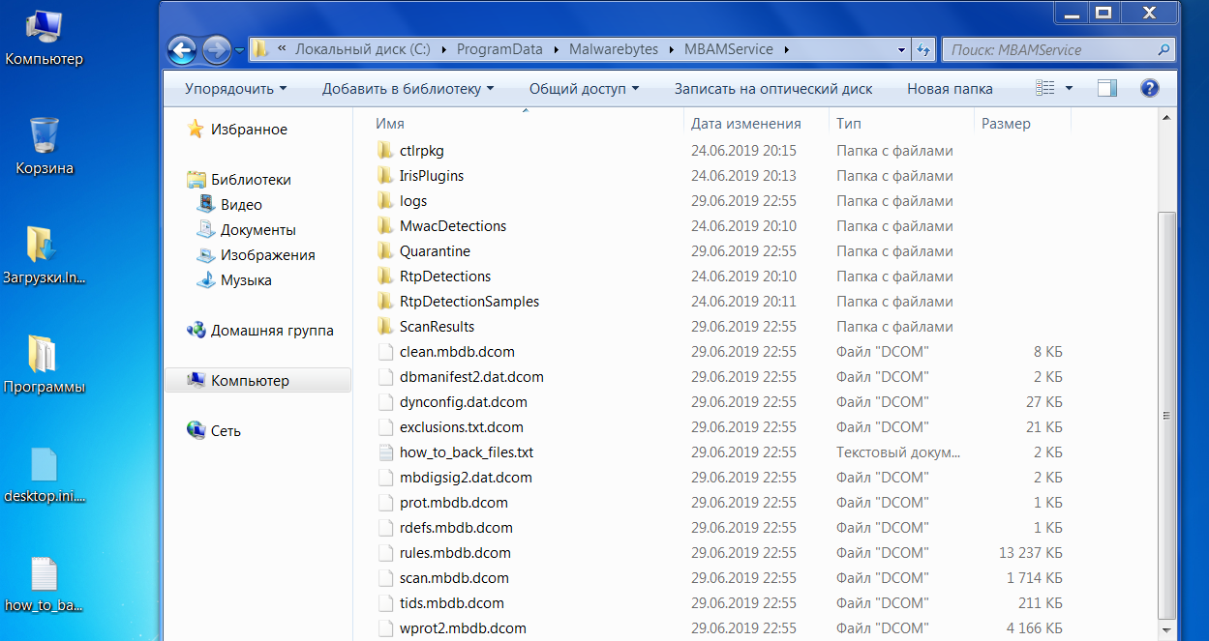This screenshot has height=641, width=1209.
Task: Click the Forward navigation arrow button
Action: pyautogui.click(x=217, y=50)
